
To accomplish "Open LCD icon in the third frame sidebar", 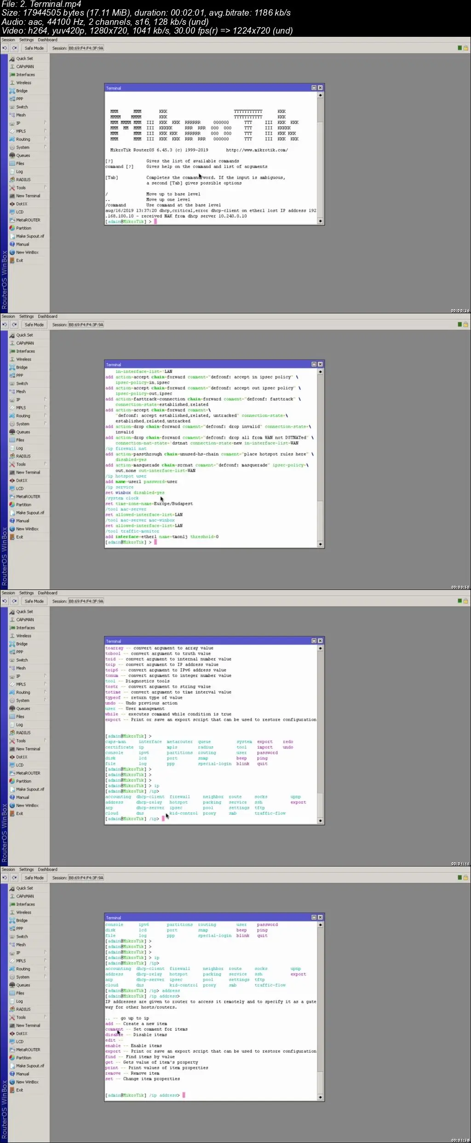I will 12,765.
